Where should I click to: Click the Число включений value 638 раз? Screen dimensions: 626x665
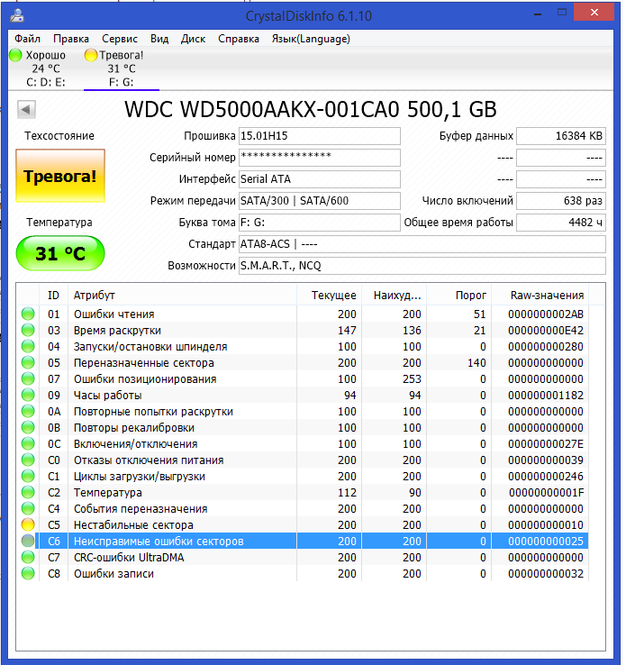(561, 201)
